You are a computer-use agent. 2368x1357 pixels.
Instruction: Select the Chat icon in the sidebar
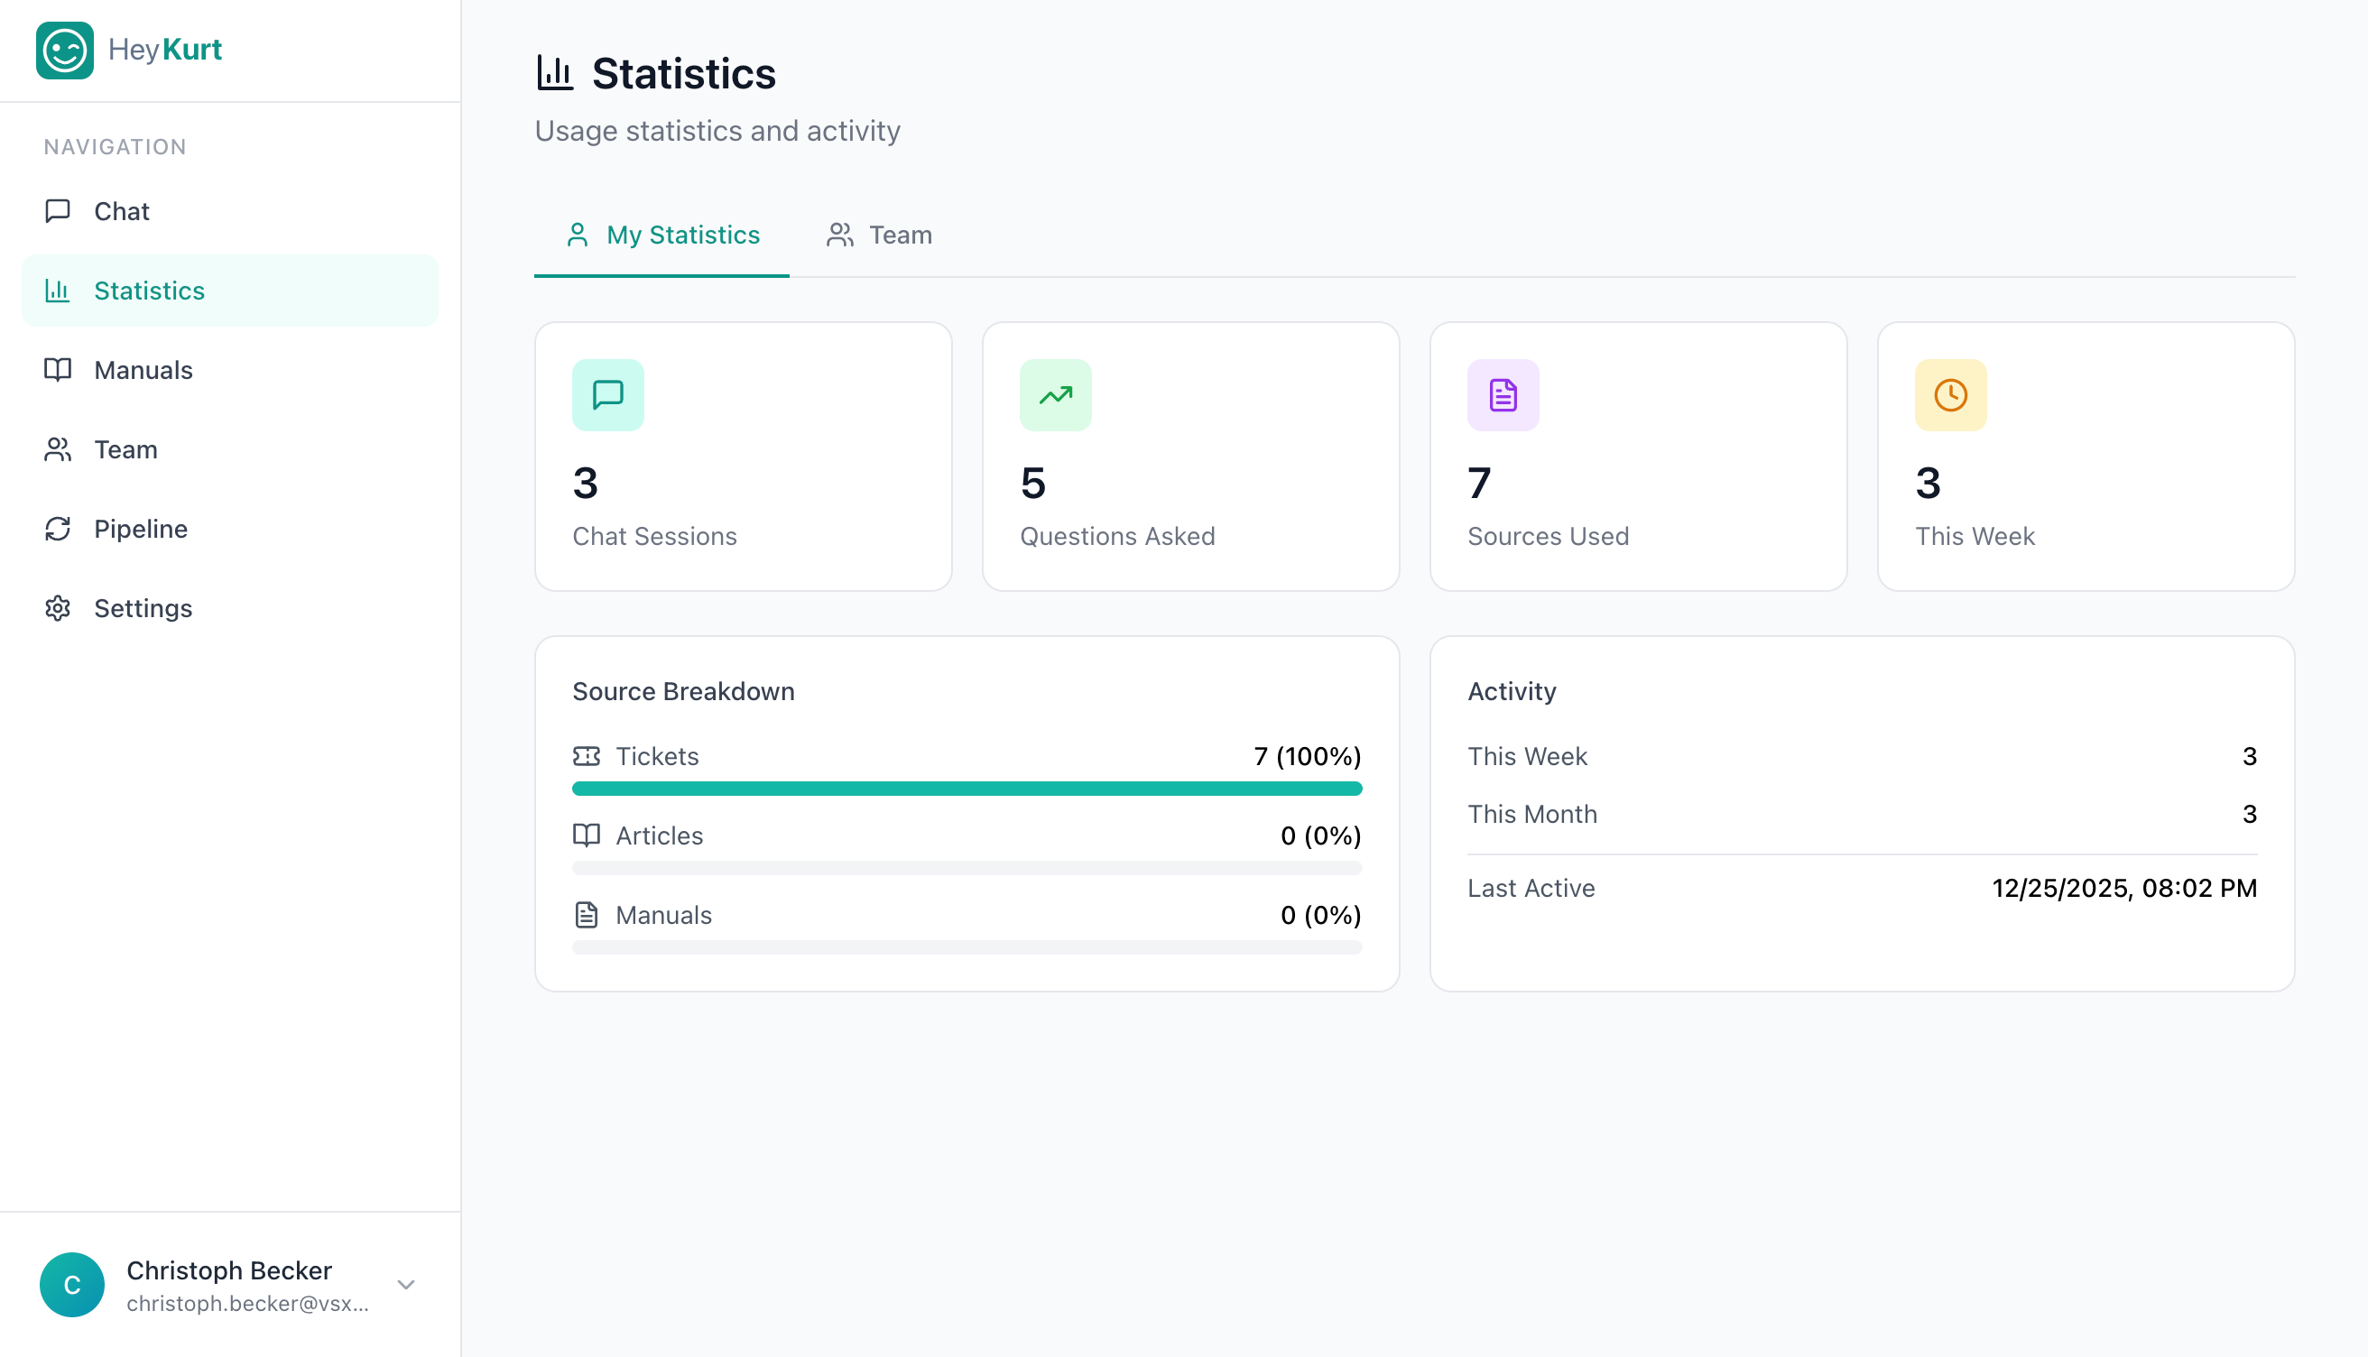(58, 210)
